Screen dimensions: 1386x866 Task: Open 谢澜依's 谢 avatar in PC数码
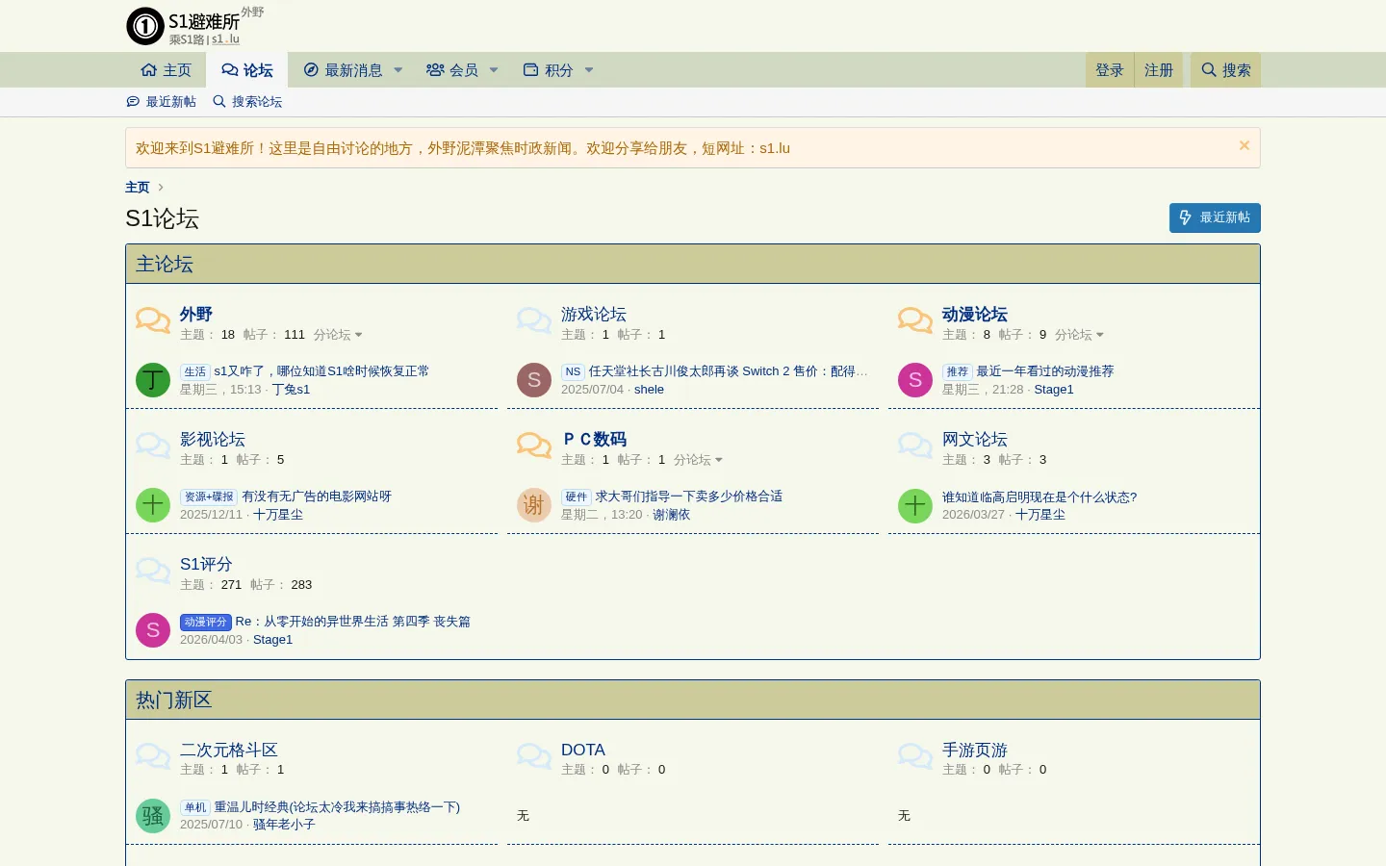(534, 505)
